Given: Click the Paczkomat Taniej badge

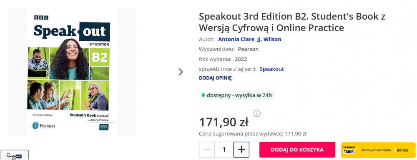Looking at the screenshot, I should [x=349, y=150].
